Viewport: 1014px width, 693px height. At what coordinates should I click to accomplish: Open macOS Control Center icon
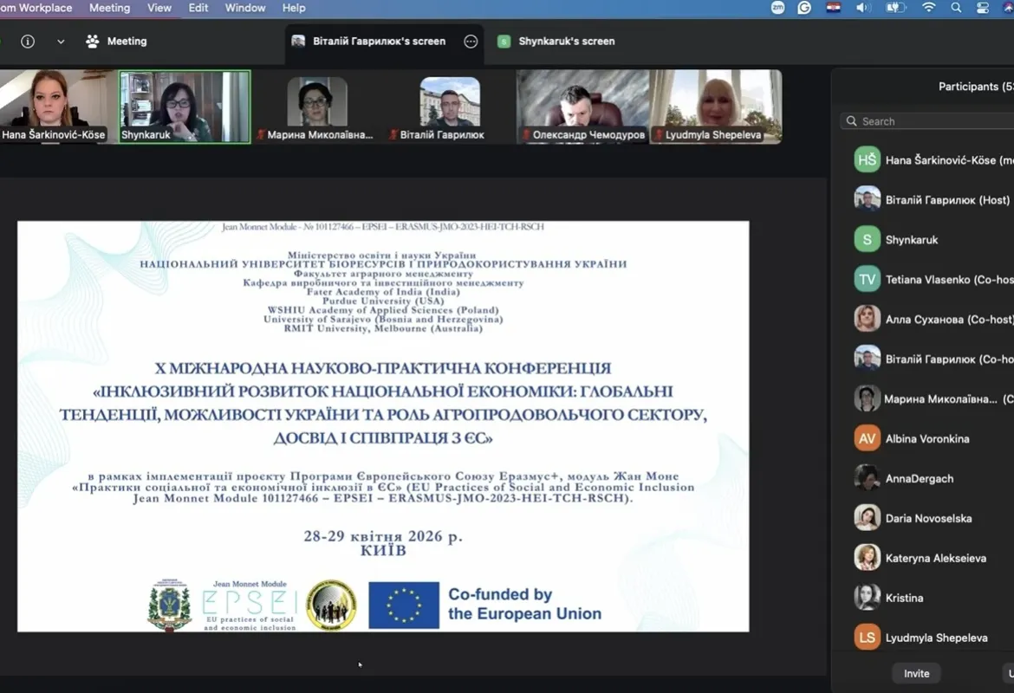(982, 8)
